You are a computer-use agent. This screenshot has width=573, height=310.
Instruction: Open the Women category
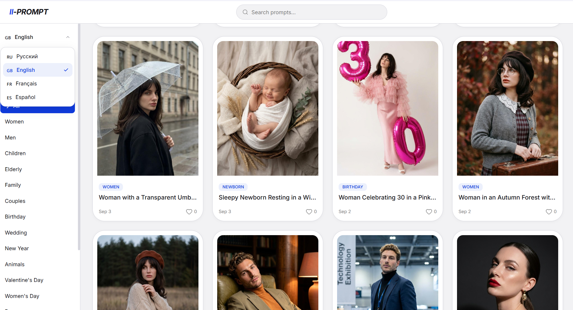[14, 122]
